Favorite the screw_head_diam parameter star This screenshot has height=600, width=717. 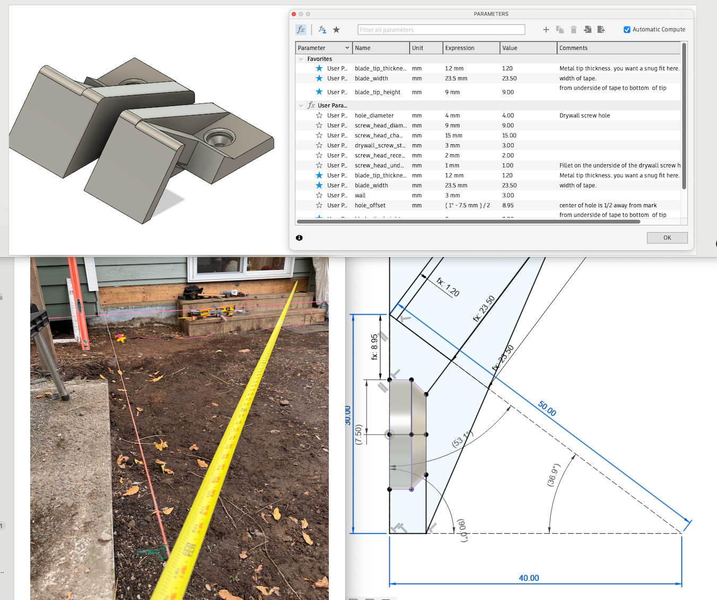click(319, 125)
